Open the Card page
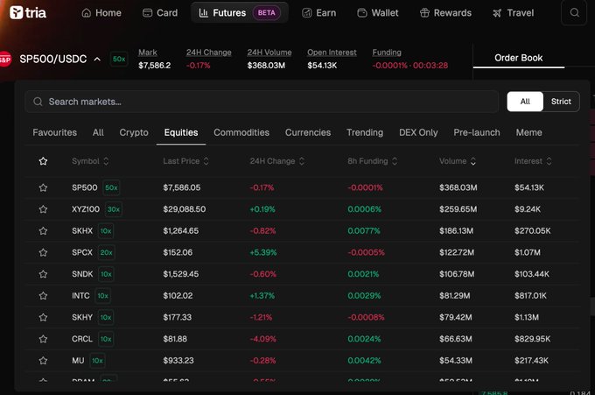The width and height of the screenshot is (595, 395). pyautogui.click(x=160, y=13)
